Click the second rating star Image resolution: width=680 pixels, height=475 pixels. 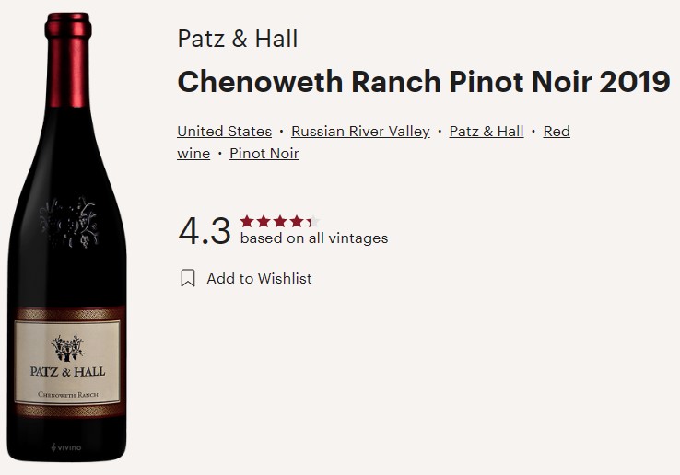(263, 221)
